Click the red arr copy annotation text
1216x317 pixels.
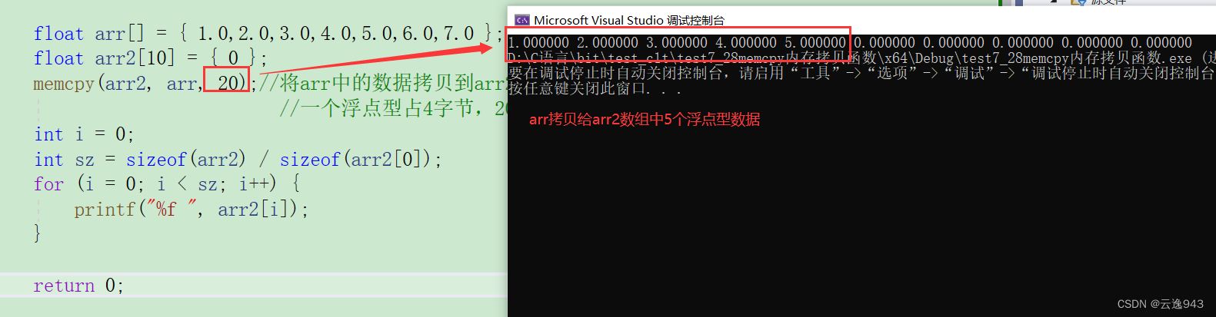click(645, 119)
